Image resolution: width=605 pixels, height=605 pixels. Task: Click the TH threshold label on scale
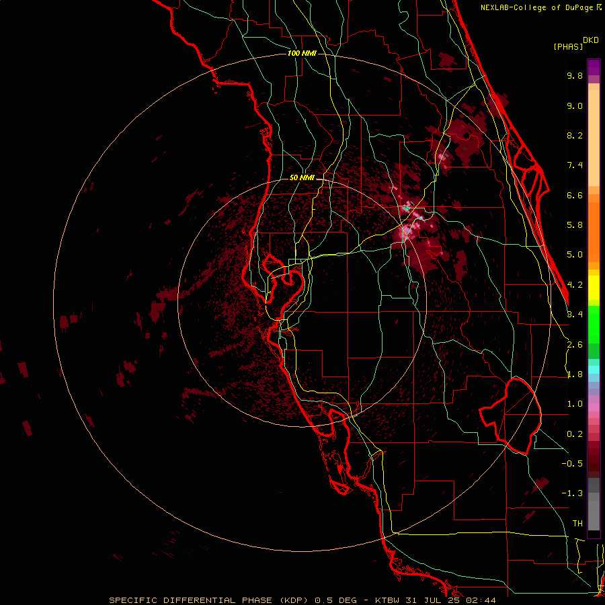pos(577,524)
